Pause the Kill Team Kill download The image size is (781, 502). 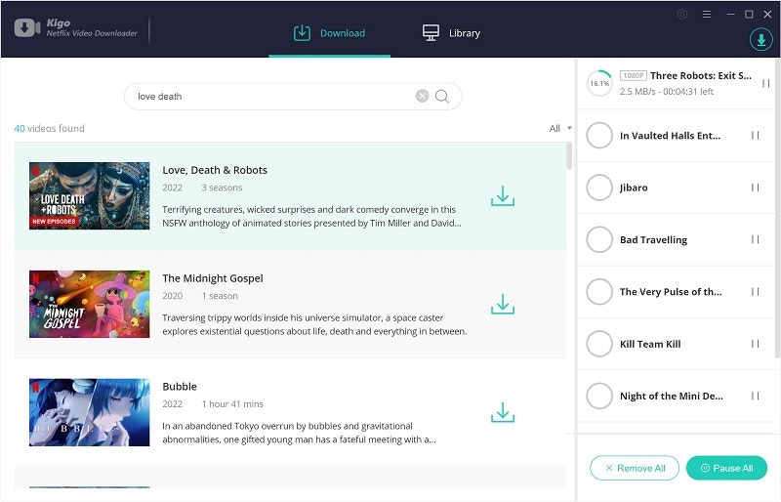755,344
